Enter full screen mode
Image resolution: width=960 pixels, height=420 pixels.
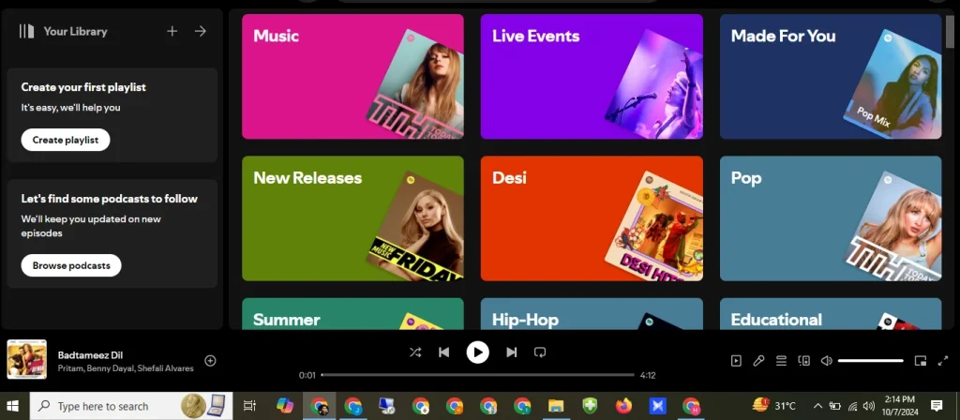click(x=943, y=361)
